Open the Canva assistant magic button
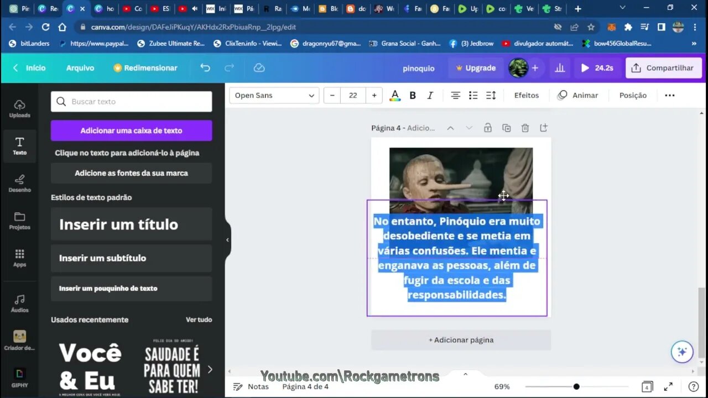 pyautogui.click(x=682, y=352)
